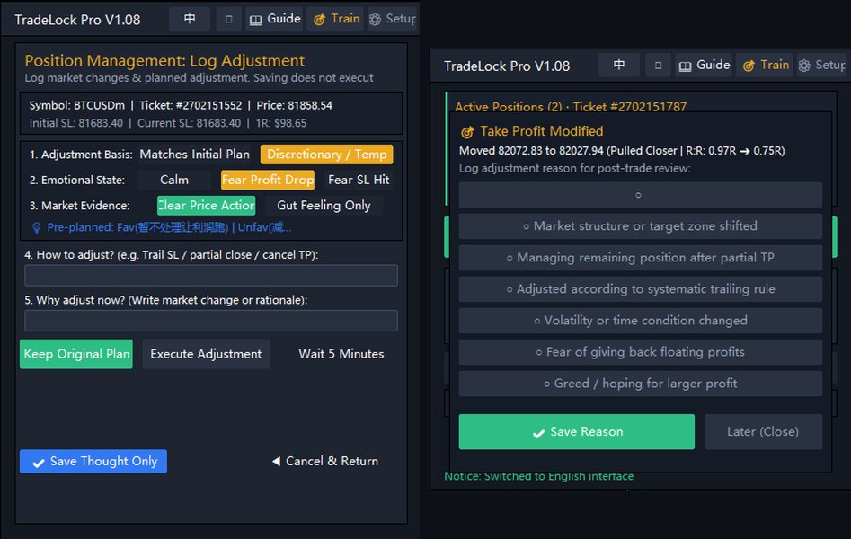Open Setup in the right TradeLock window
Screen dimensions: 851x539
821,66
